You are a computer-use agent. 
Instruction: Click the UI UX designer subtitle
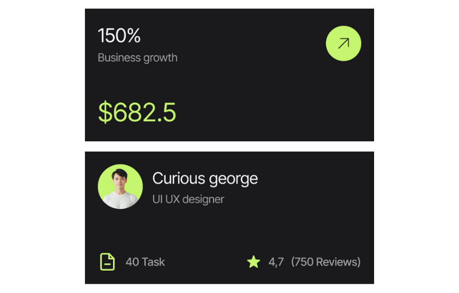[x=188, y=199]
